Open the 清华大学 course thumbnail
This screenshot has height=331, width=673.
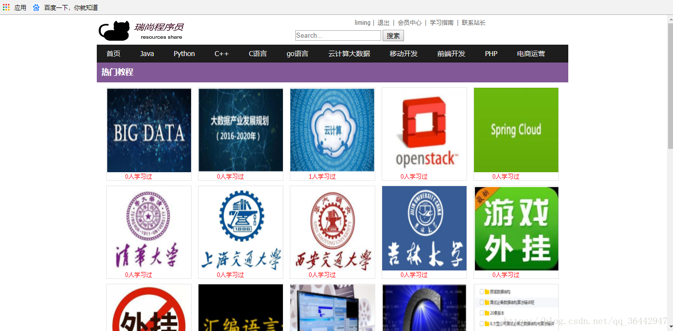149,229
